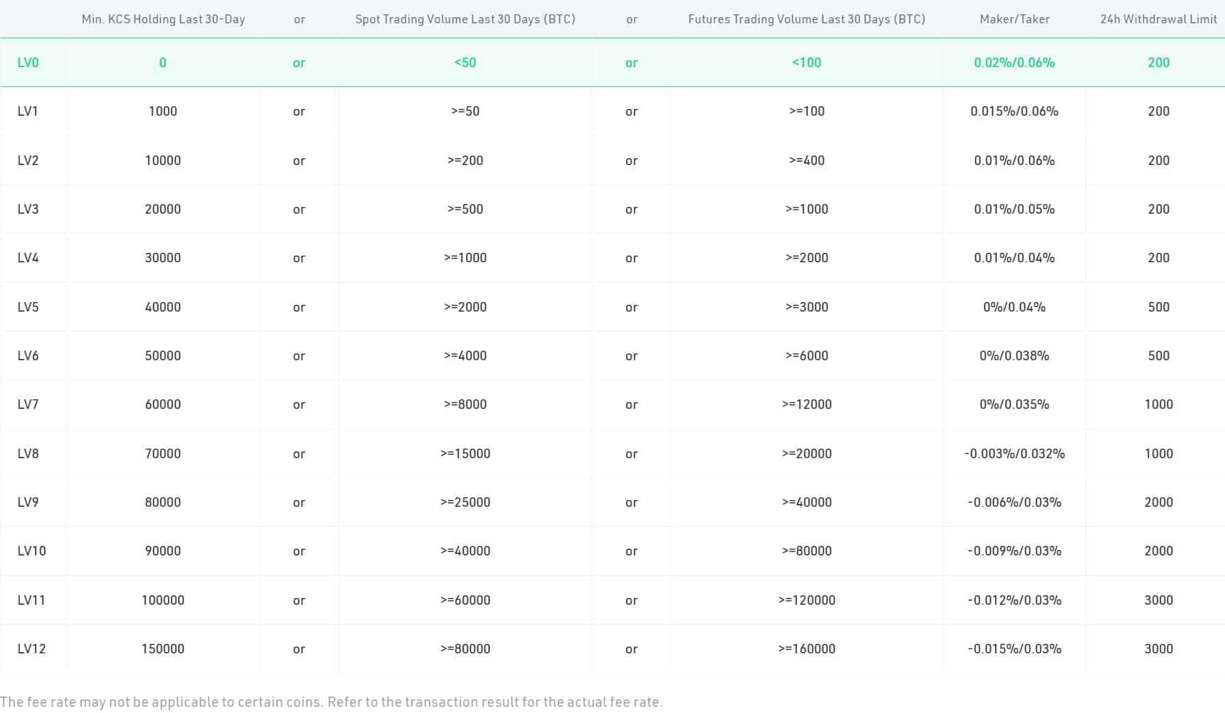Click spot volume value >=15000
Viewport: 1225px width, 713px height.
click(465, 453)
